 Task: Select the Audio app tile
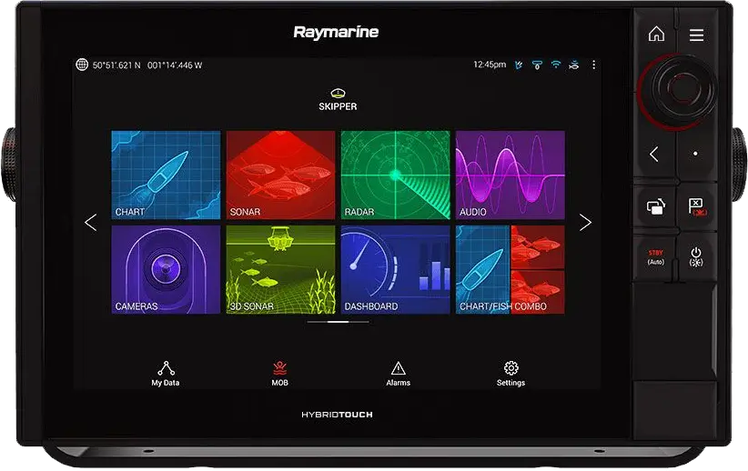pyautogui.click(x=510, y=175)
